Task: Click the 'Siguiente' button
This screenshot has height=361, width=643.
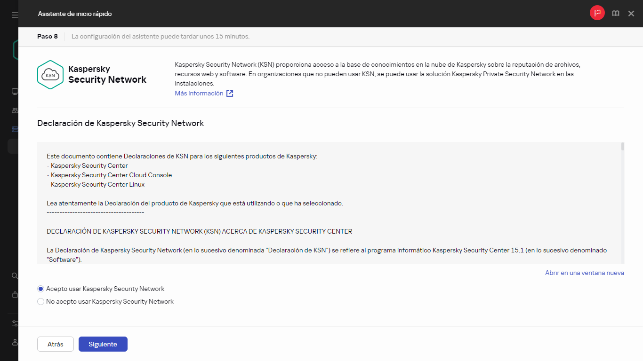Action: click(103, 344)
